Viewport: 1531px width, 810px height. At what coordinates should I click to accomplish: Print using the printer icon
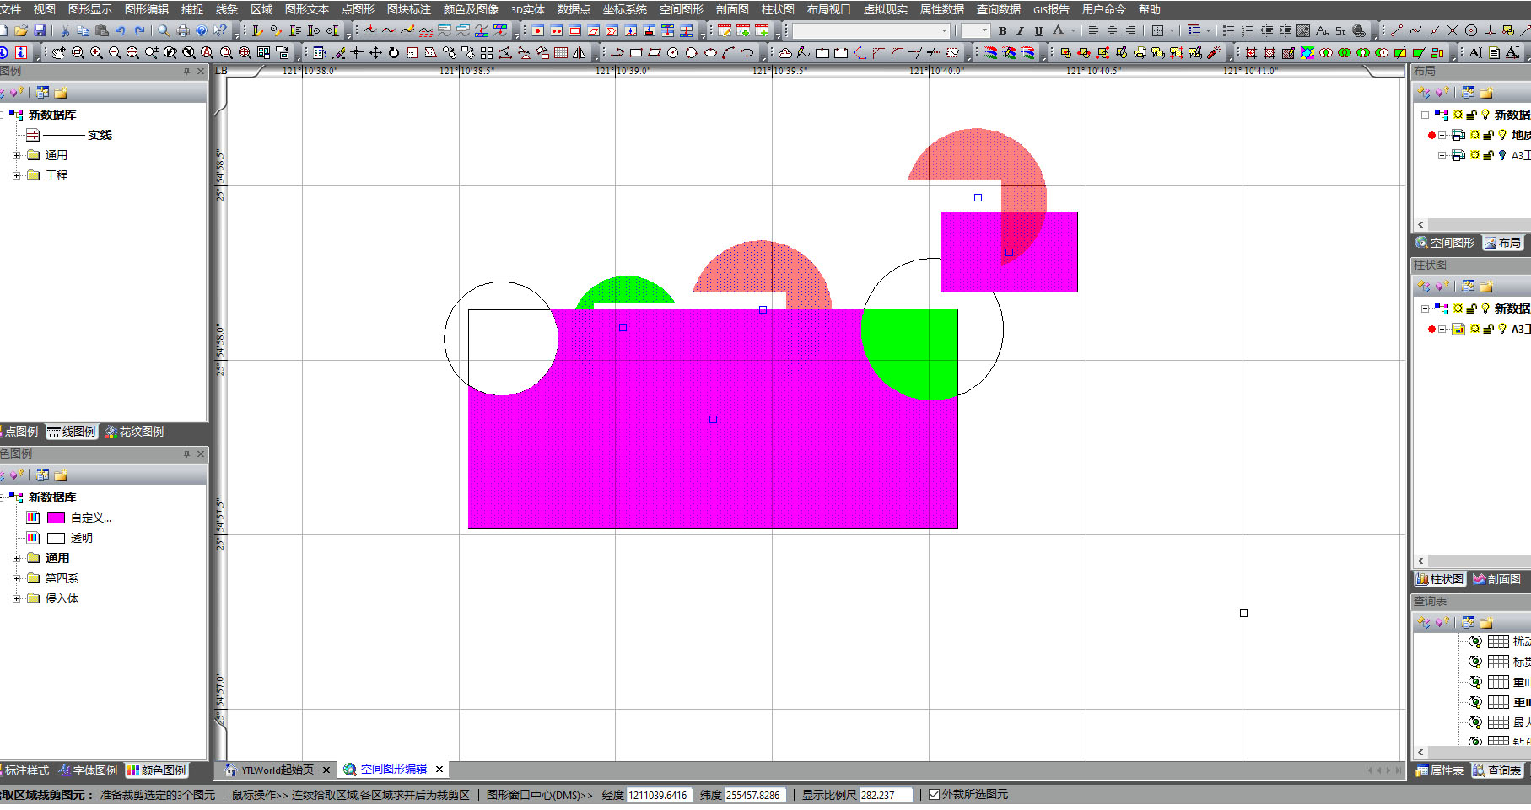point(183,30)
